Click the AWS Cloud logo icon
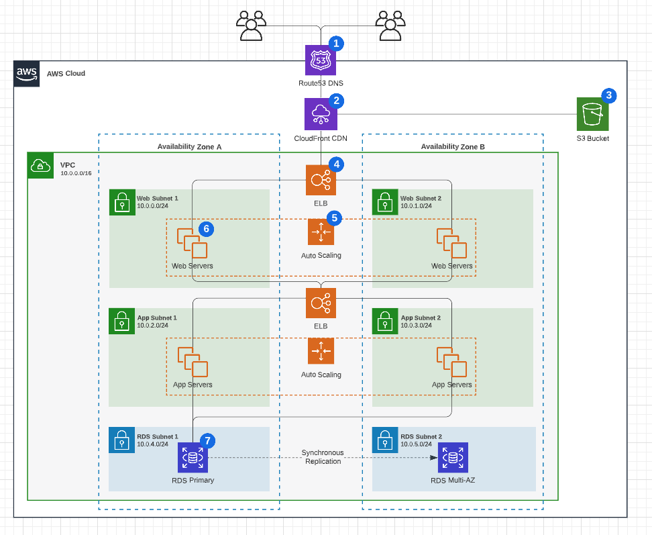 pyautogui.click(x=27, y=74)
